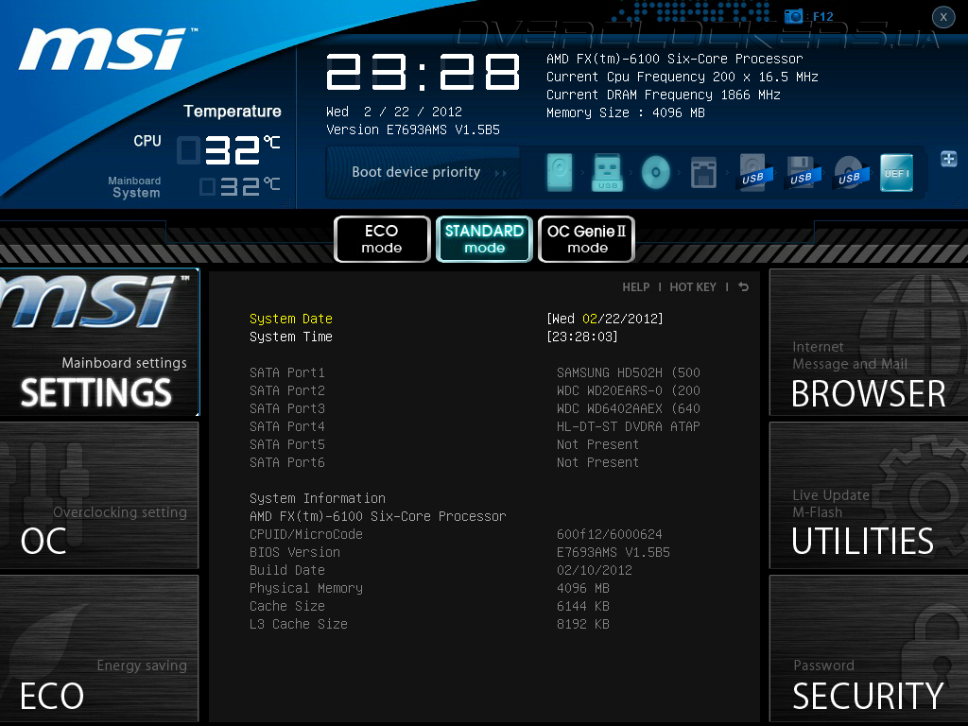This screenshot has height=726, width=968.
Task: Click the CPU temperature reading
Action: click(x=230, y=150)
